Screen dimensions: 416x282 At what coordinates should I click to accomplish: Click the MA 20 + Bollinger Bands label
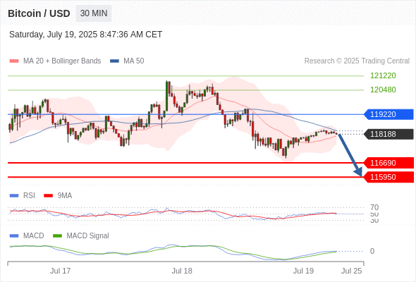coord(62,61)
